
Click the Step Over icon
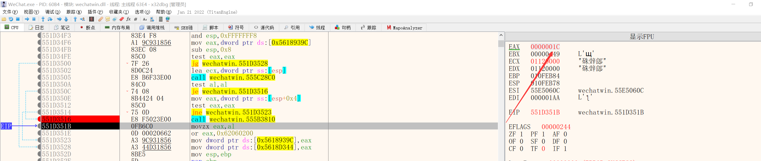tap(50, 19)
